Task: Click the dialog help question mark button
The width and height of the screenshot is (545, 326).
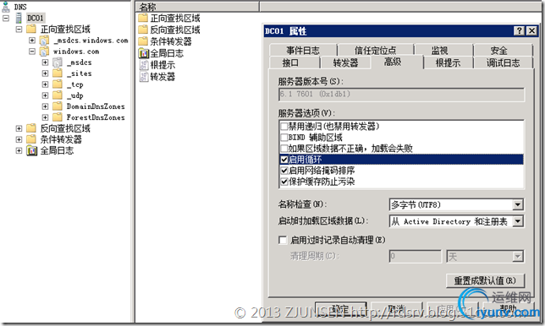Action: click(520, 31)
